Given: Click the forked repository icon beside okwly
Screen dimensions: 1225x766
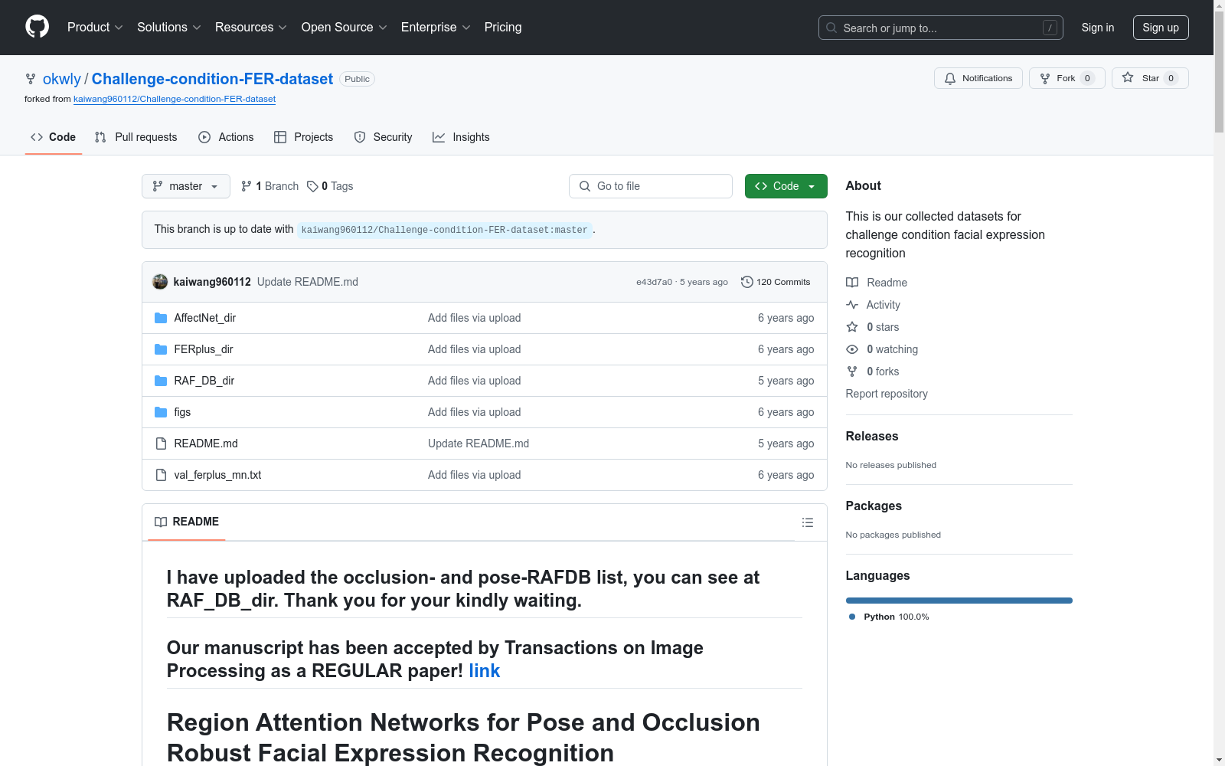Looking at the screenshot, I should tap(31, 79).
